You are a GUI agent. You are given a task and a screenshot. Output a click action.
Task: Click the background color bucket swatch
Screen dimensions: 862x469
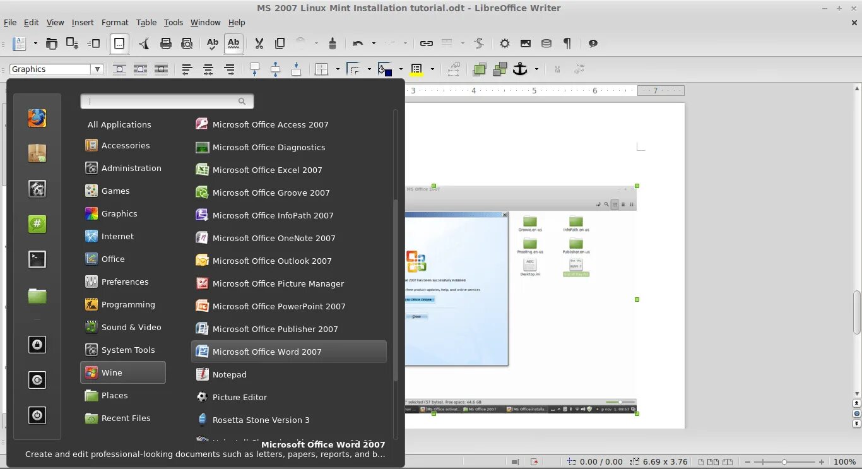tap(384, 69)
